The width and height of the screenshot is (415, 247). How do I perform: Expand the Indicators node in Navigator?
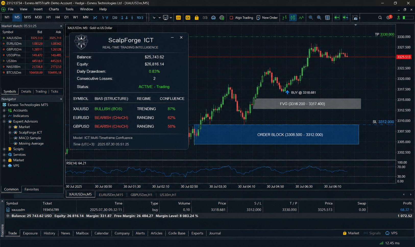[4, 116]
